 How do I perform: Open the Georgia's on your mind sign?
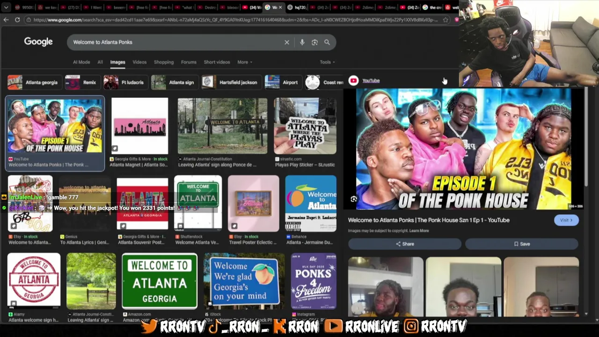pos(244,281)
